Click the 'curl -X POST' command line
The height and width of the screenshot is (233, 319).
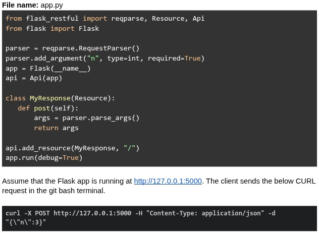click(141, 213)
